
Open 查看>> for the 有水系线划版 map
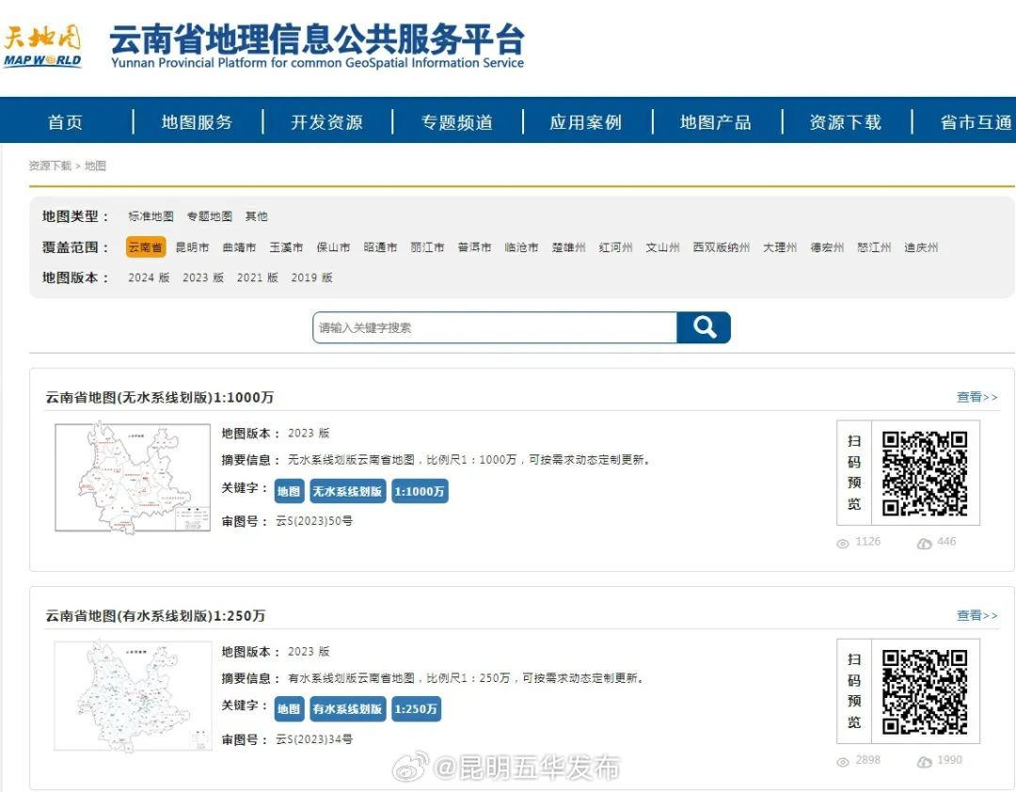click(x=976, y=615)
